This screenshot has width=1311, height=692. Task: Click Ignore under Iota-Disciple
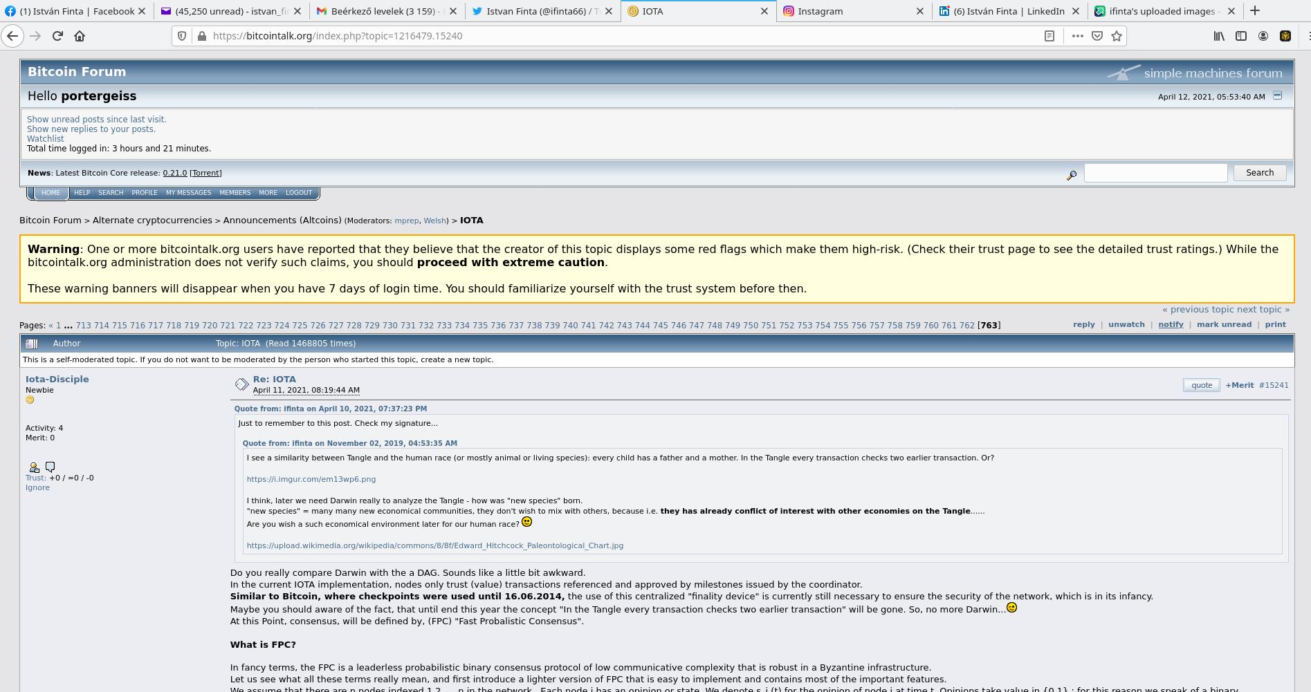[x=37, y=487]
